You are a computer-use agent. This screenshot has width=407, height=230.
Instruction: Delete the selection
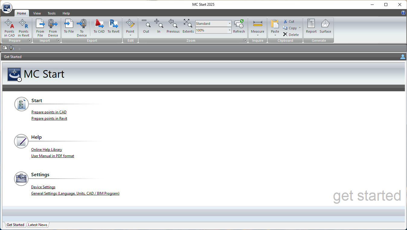click(291, 35)
